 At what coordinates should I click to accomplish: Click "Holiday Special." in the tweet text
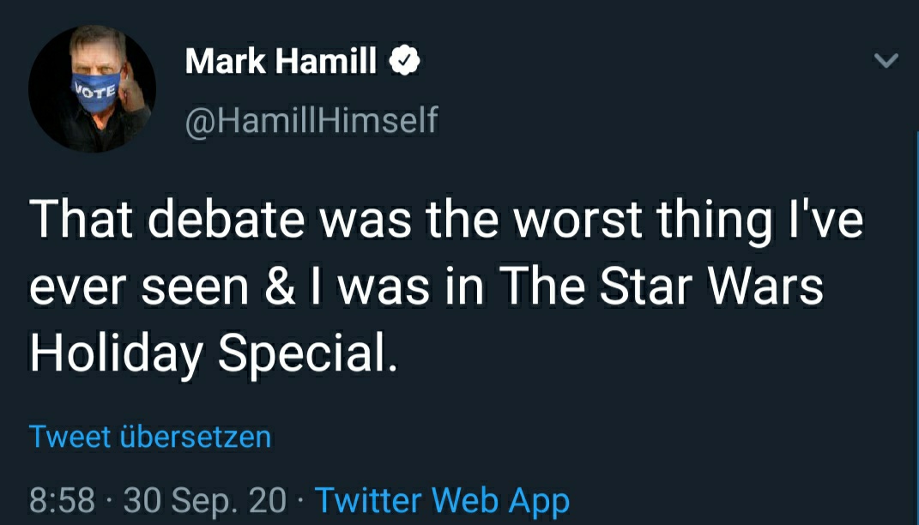(214, 352)
